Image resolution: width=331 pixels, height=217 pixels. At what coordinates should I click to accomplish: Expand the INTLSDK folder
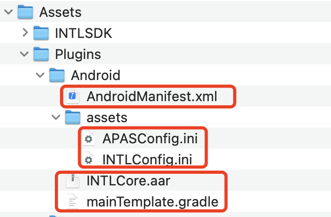tap(24, 34)
